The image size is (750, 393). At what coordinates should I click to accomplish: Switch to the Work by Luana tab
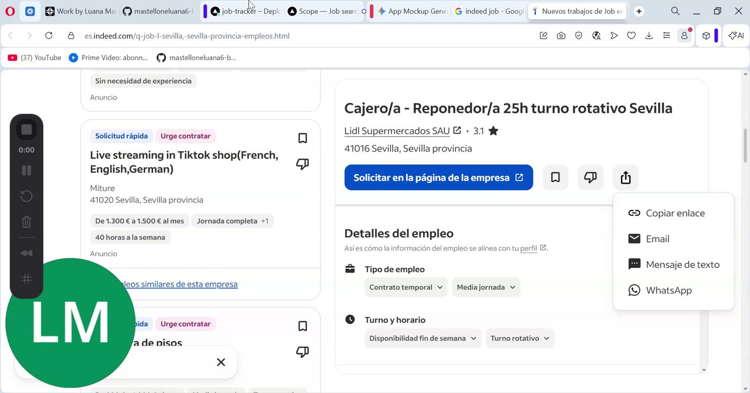(80, 11)
